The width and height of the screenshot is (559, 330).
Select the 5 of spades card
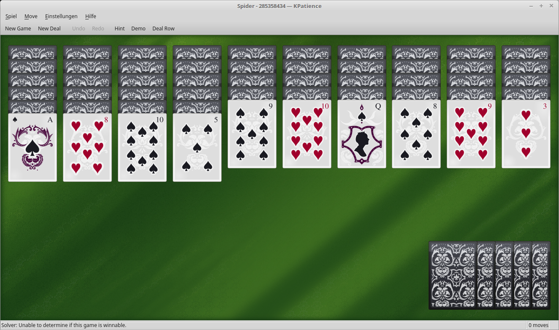(197, 147)
